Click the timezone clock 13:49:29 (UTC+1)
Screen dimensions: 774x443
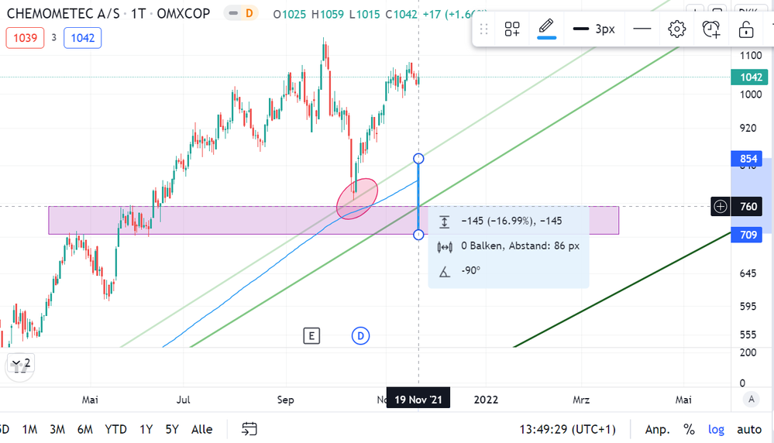[x=566, y=429]
